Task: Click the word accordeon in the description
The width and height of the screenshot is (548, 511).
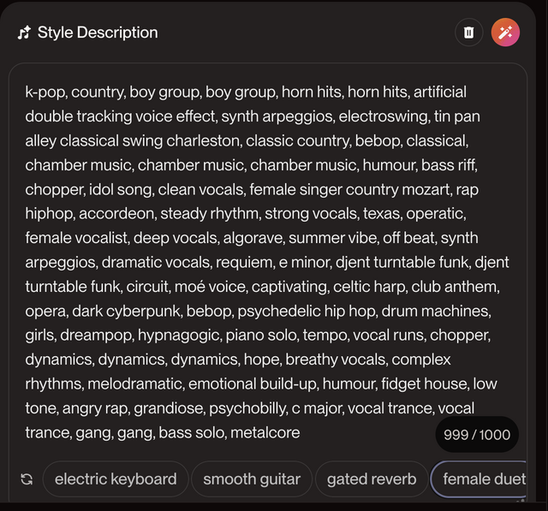Action: click(x=118, y=214)
